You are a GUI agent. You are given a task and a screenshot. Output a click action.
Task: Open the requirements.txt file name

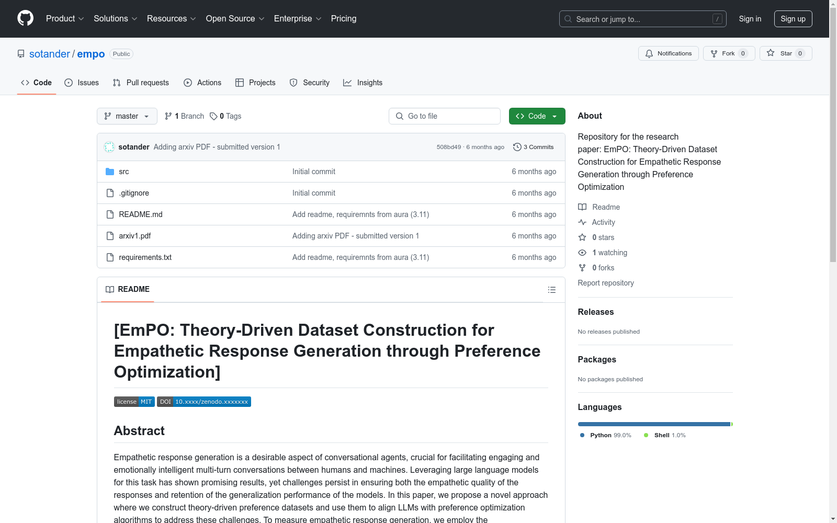point(145,257)
